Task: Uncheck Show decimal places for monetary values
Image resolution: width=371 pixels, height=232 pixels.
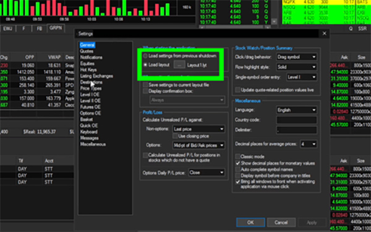Action: [x=237, y=163]
